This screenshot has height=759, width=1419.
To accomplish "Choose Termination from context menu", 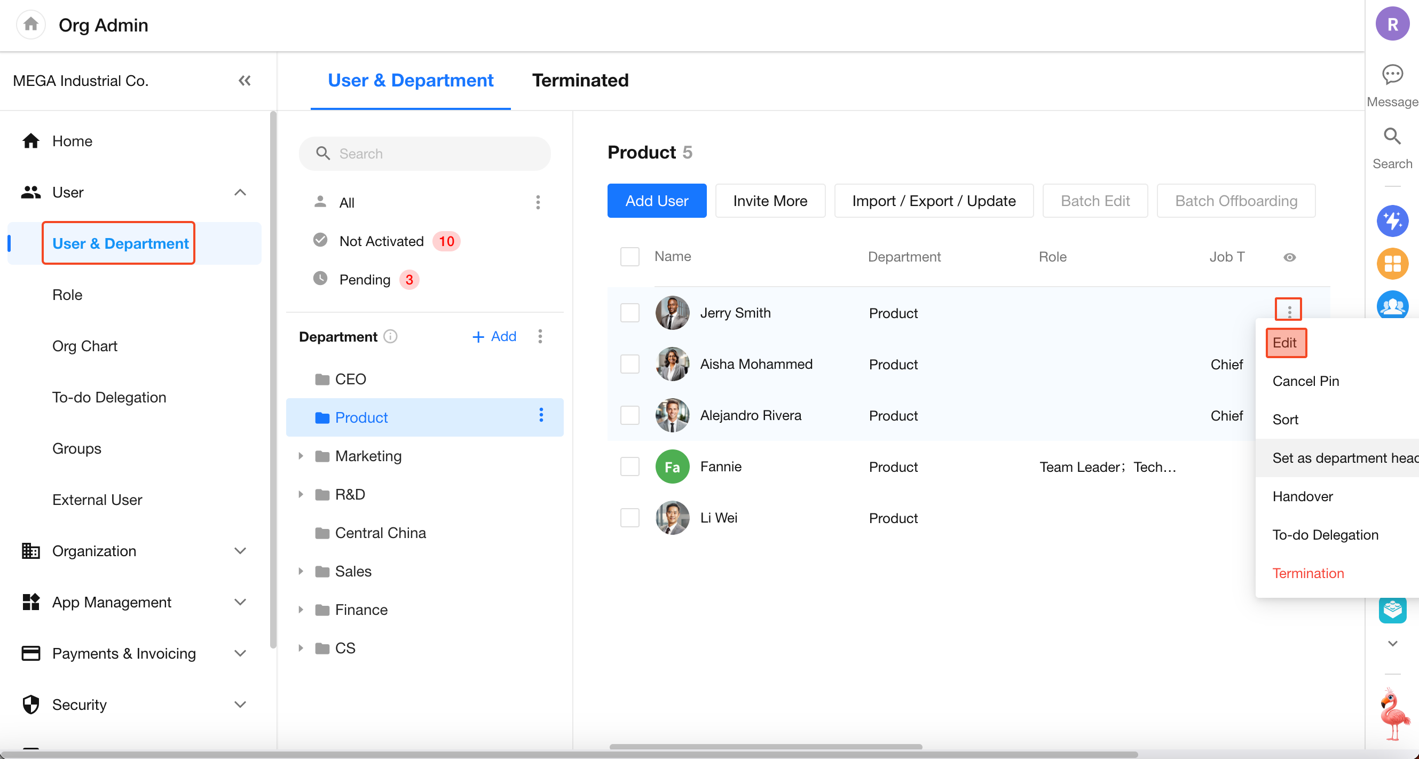I will pos(1308,573).
